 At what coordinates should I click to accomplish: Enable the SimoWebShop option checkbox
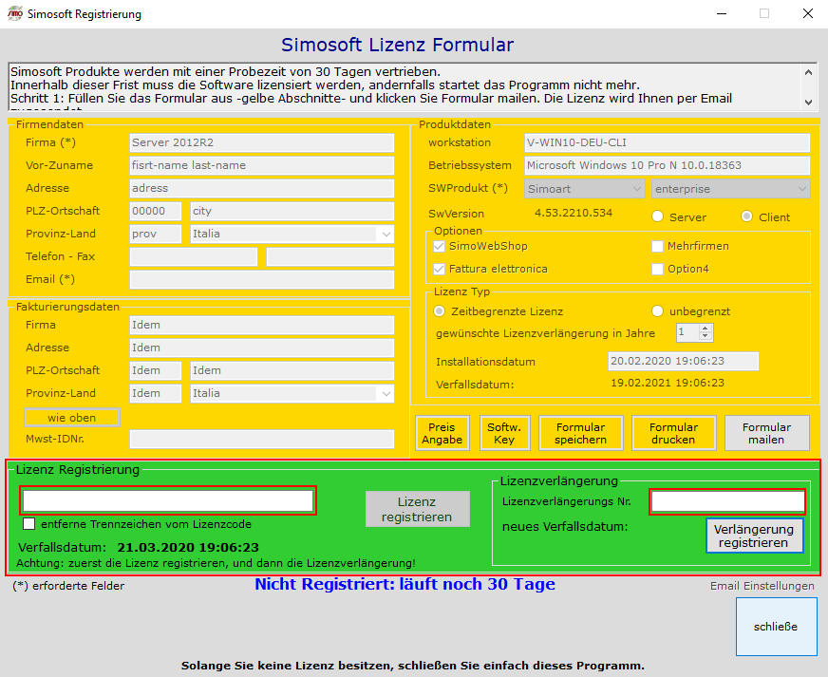click(439, 246)
